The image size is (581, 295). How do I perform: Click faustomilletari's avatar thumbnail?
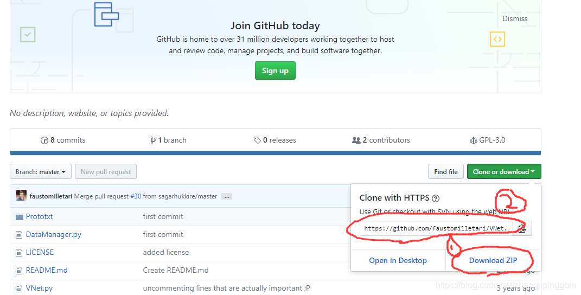(x=21, y=195)
